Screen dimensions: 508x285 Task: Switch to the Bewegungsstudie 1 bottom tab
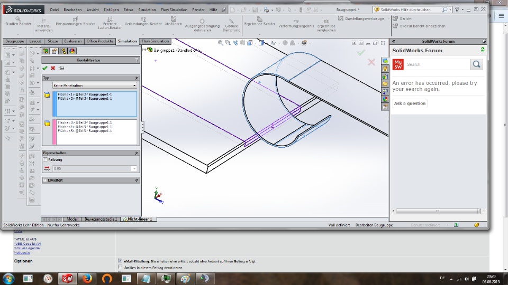coord(101,219)
